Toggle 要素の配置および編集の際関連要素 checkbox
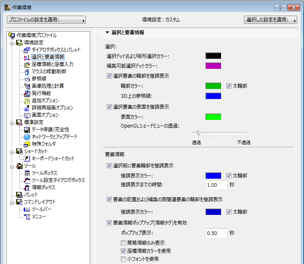The image size is (304, 264). [x=109, y=200]
